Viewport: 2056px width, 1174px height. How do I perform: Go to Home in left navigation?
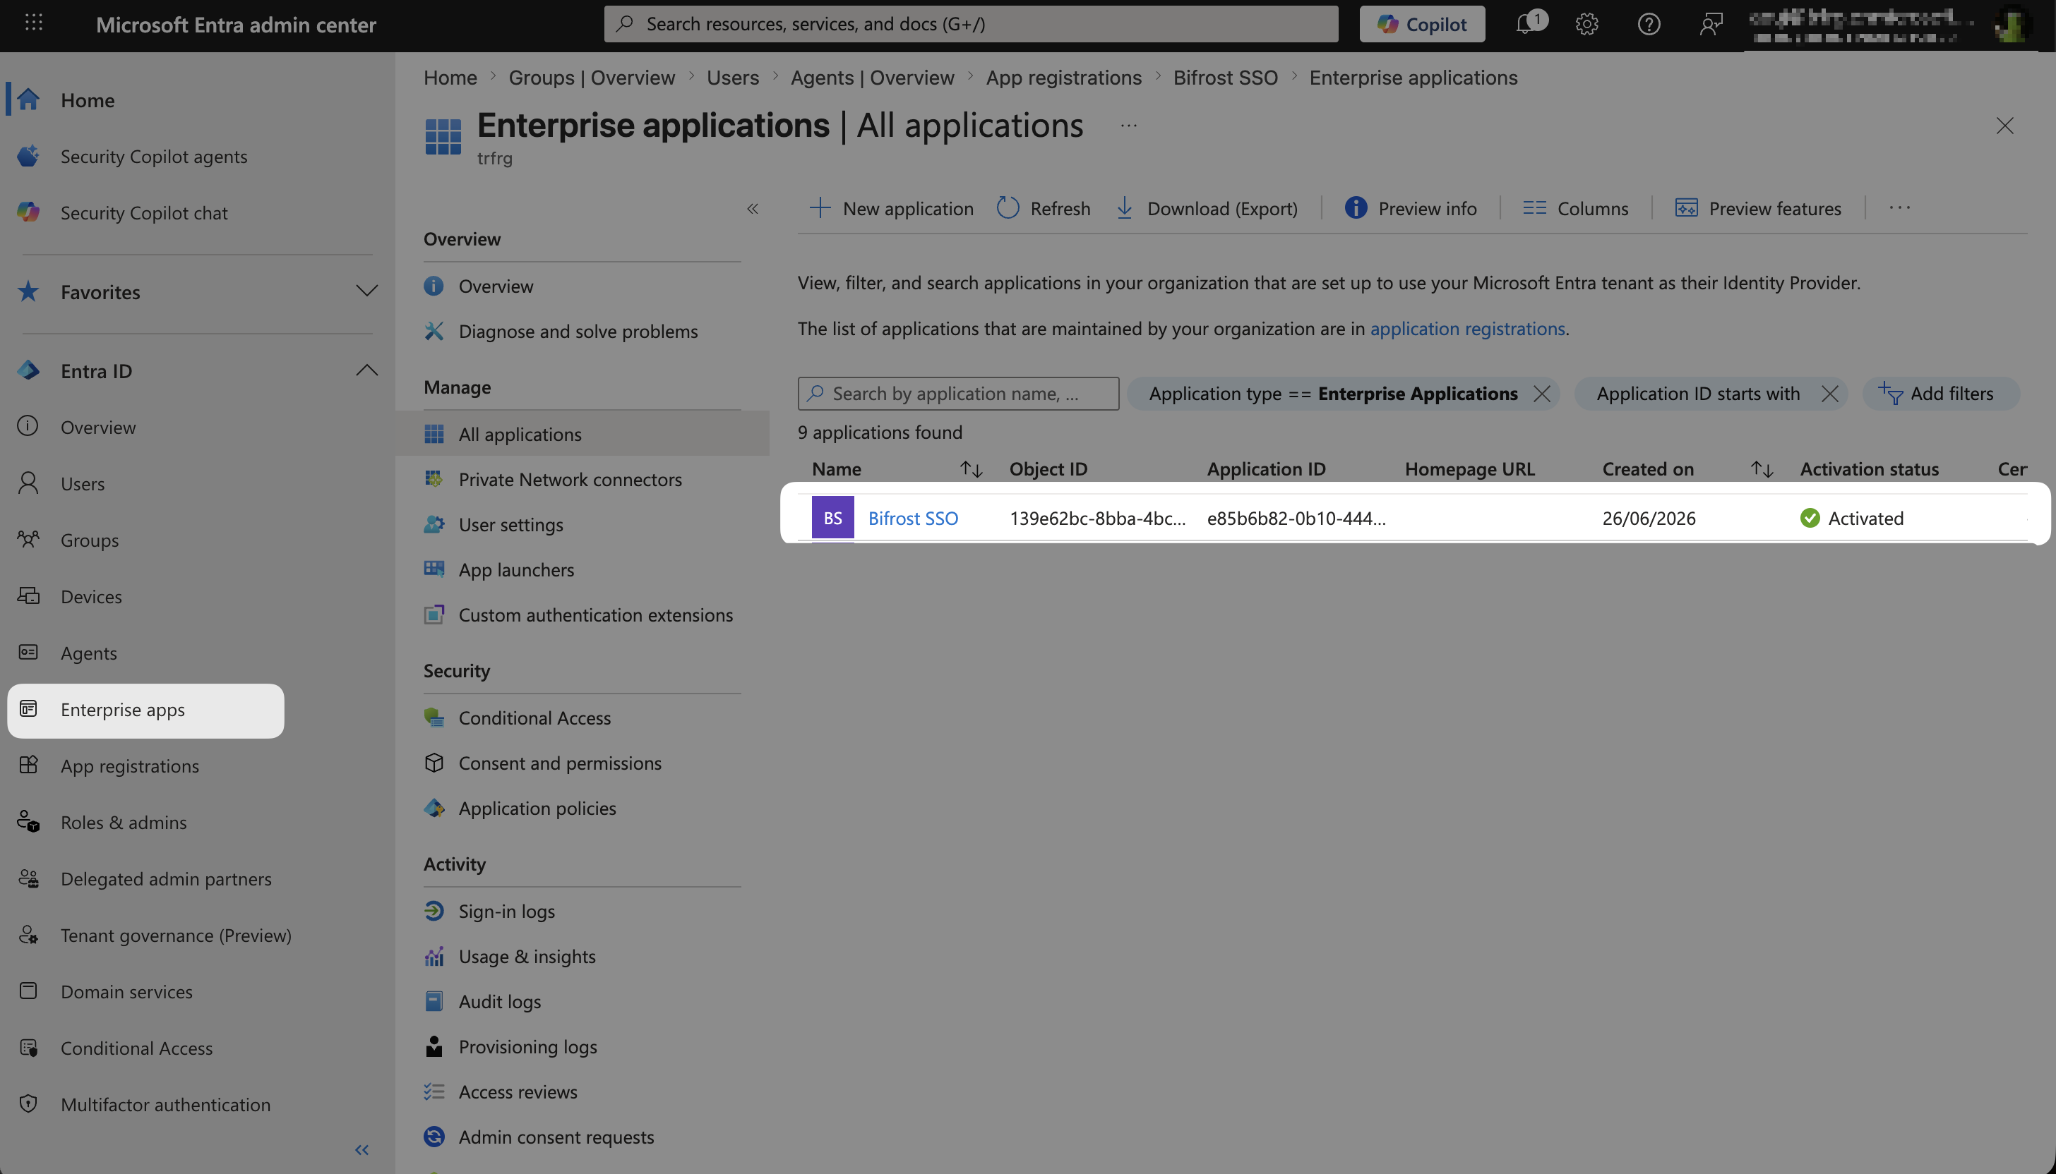pyautogui.click(x=87, y=100)
